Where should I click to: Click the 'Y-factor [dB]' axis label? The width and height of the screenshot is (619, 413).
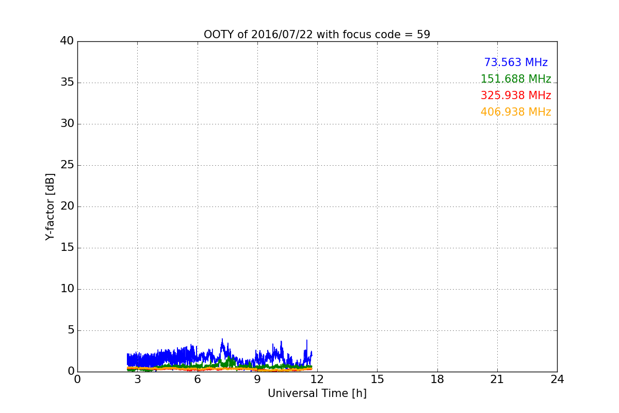(x=50, y=206)
